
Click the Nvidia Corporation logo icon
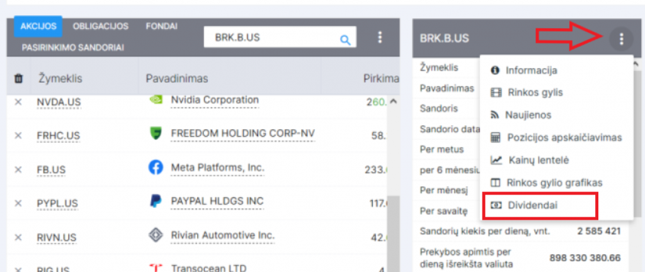pos(155,99)
